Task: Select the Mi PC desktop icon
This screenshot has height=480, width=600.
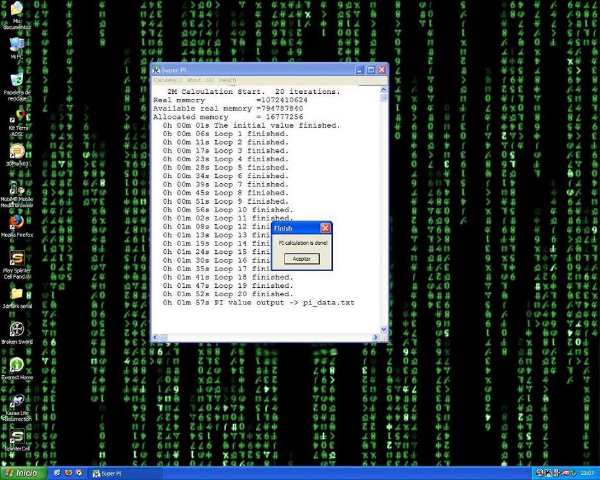Action: [x=17, y=48]
